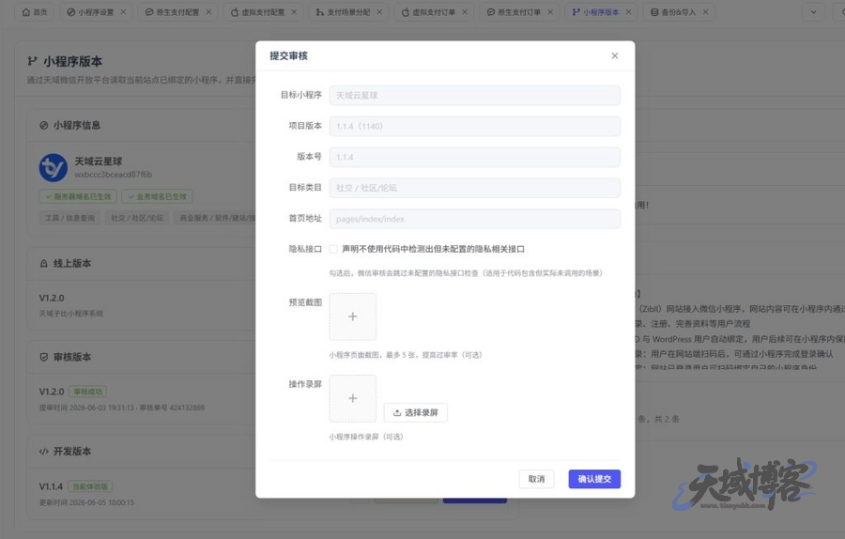Click the database icon on 备份&导入 tab
845x539 pixels.
(654, 12)
